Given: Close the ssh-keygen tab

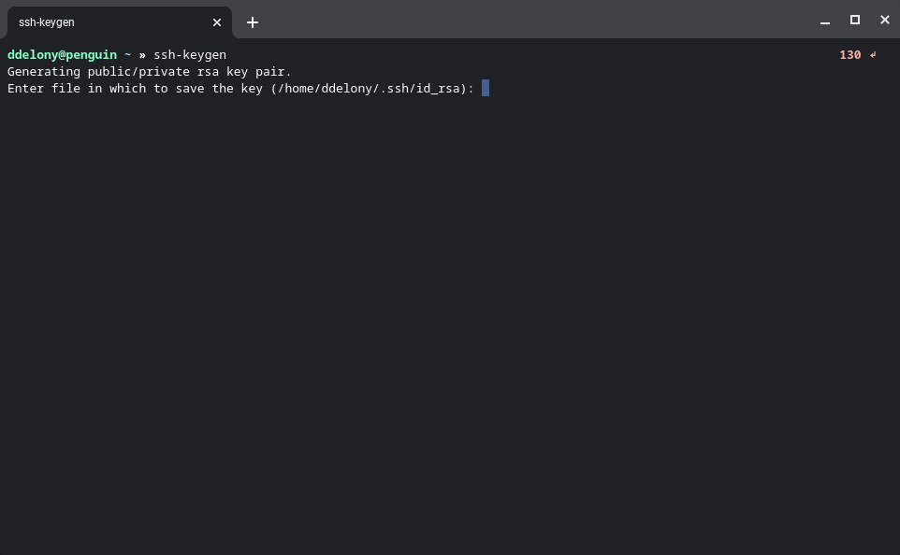Looking at the screenshot, I should pyautogui.click(x=217, y=22).
